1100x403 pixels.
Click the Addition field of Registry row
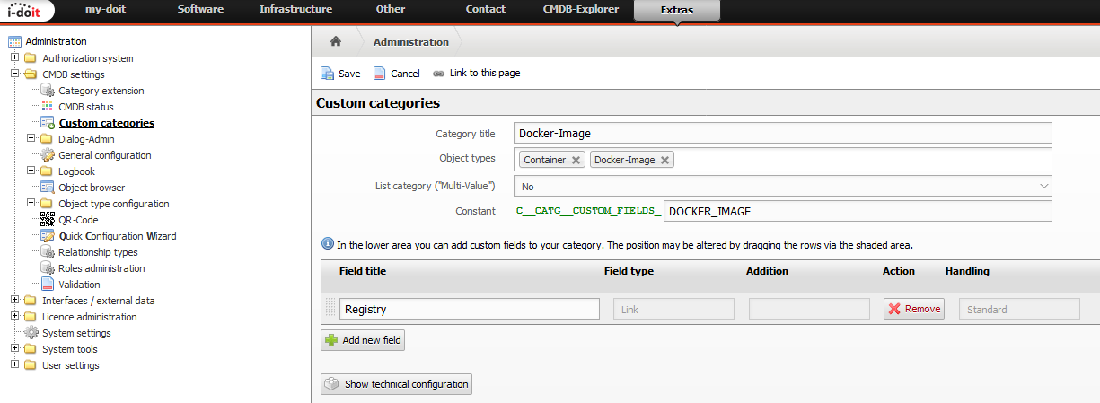tap(809, 309)
